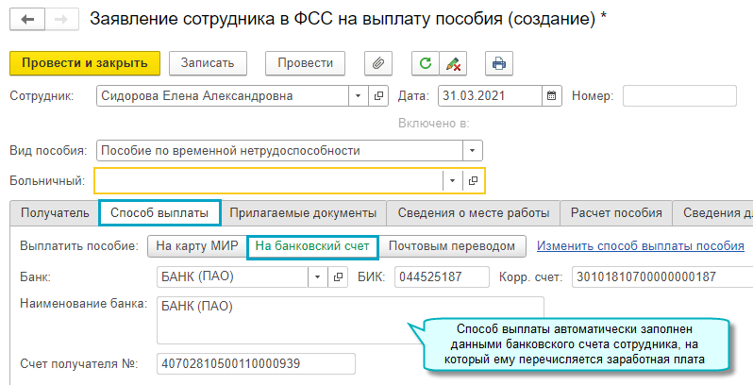The width and height of the screenshot is (753, 385).
Task: Print the document using printer icon
Action: [499, 63]
